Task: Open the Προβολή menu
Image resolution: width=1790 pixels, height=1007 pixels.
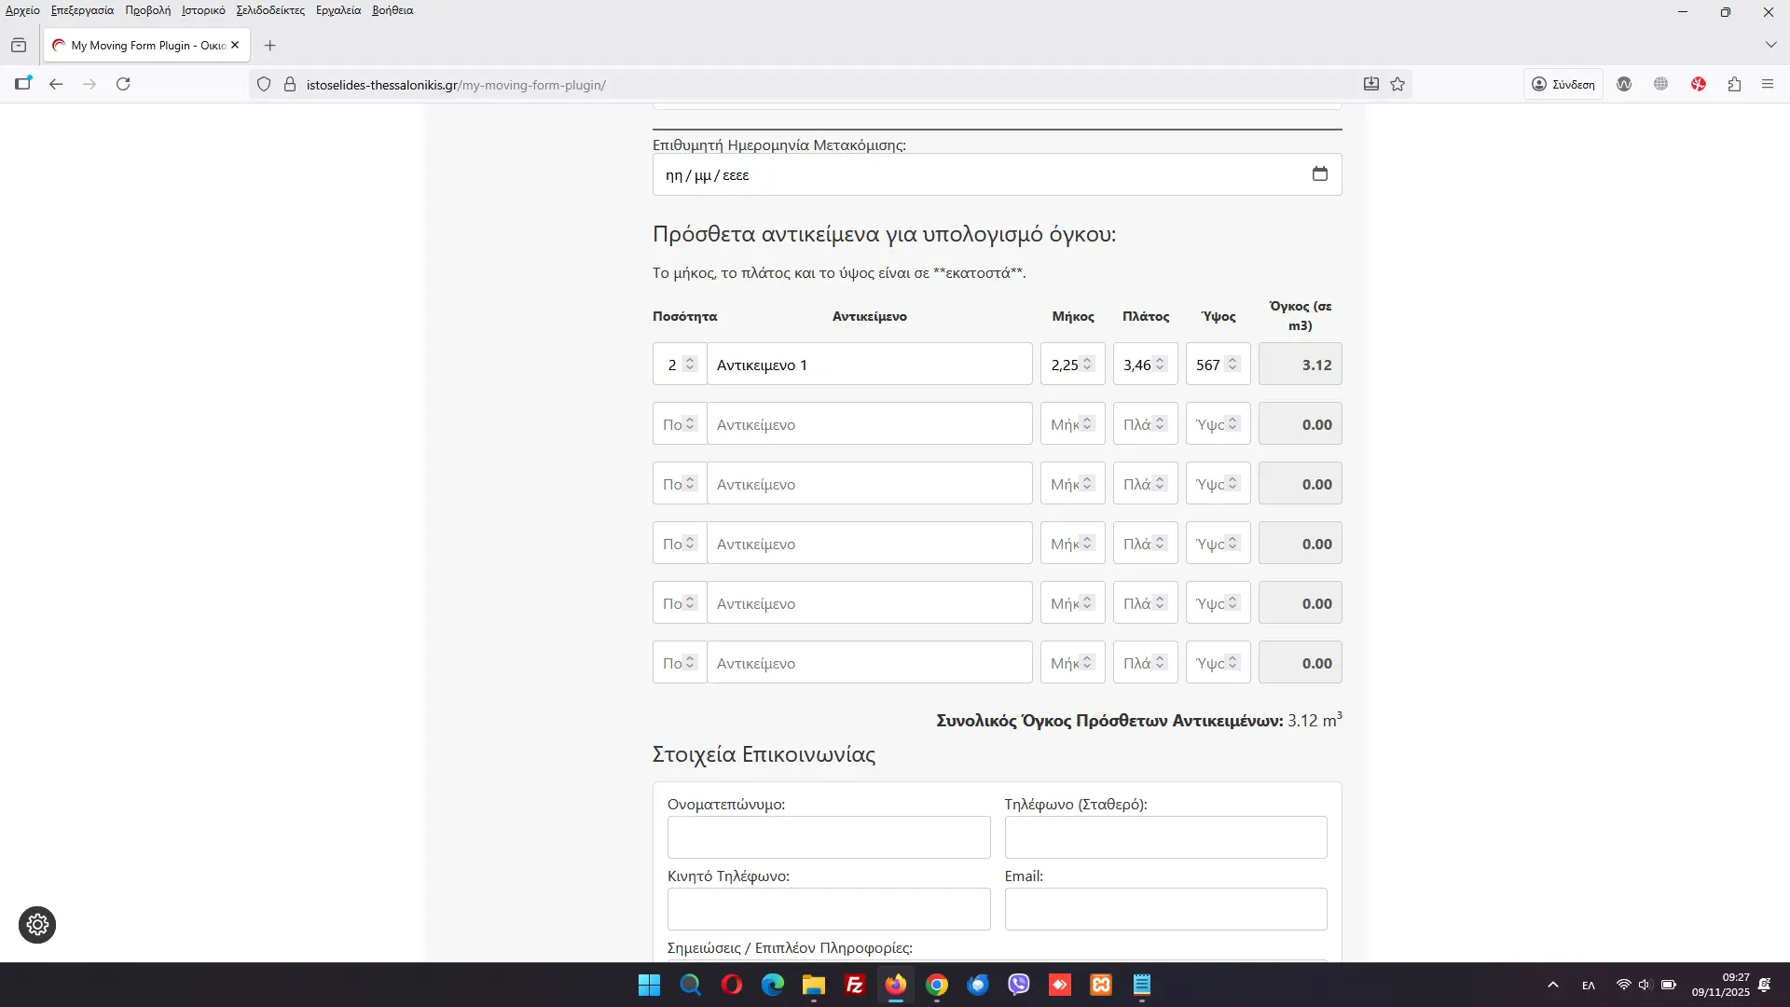Action: [x=148, y=10]
